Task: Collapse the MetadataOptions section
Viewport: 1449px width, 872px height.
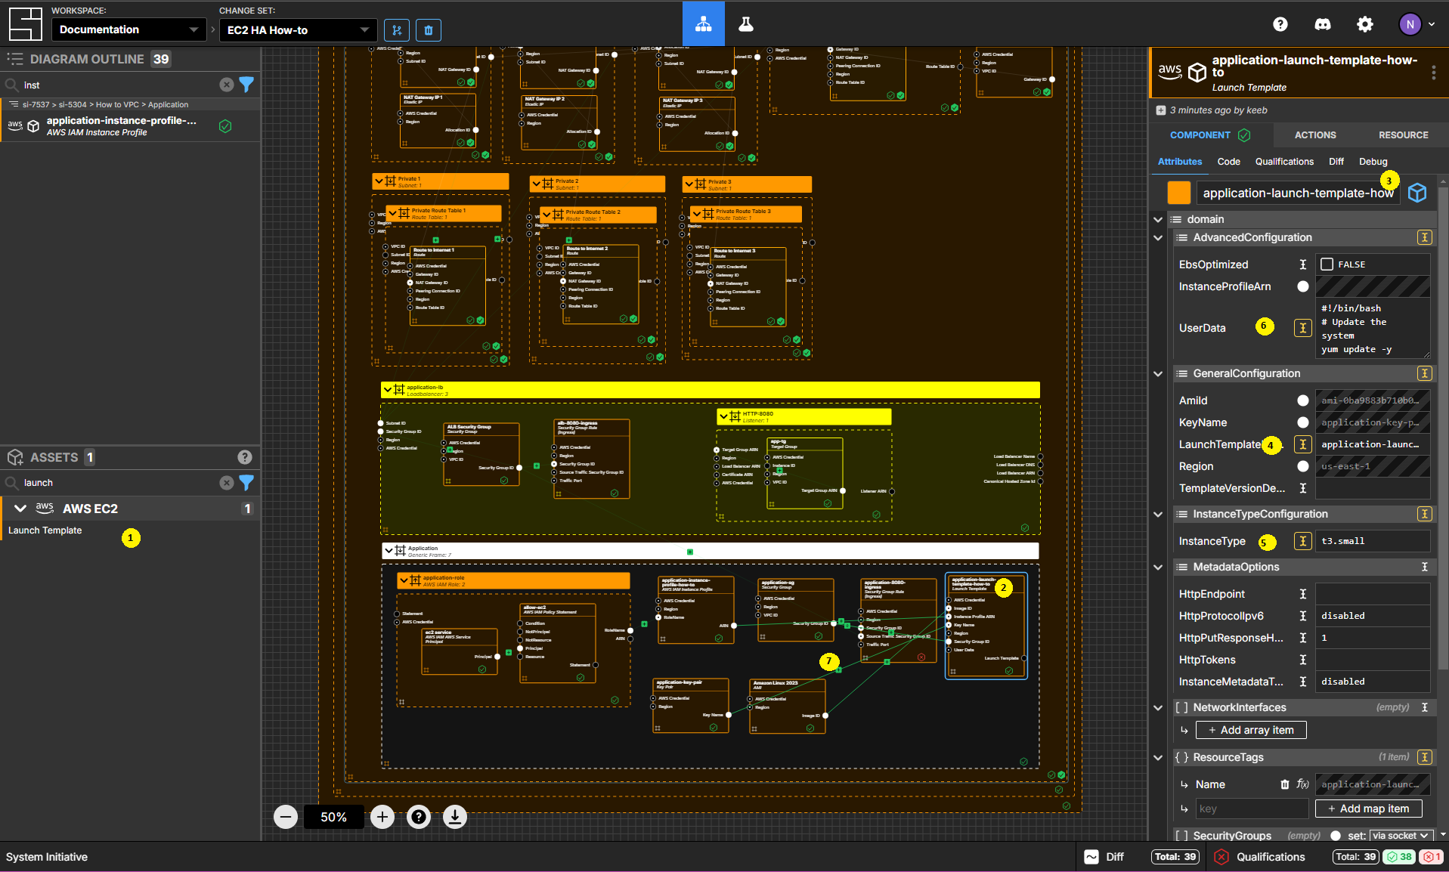Action: pyautogui.click(x=1157, y=567)
